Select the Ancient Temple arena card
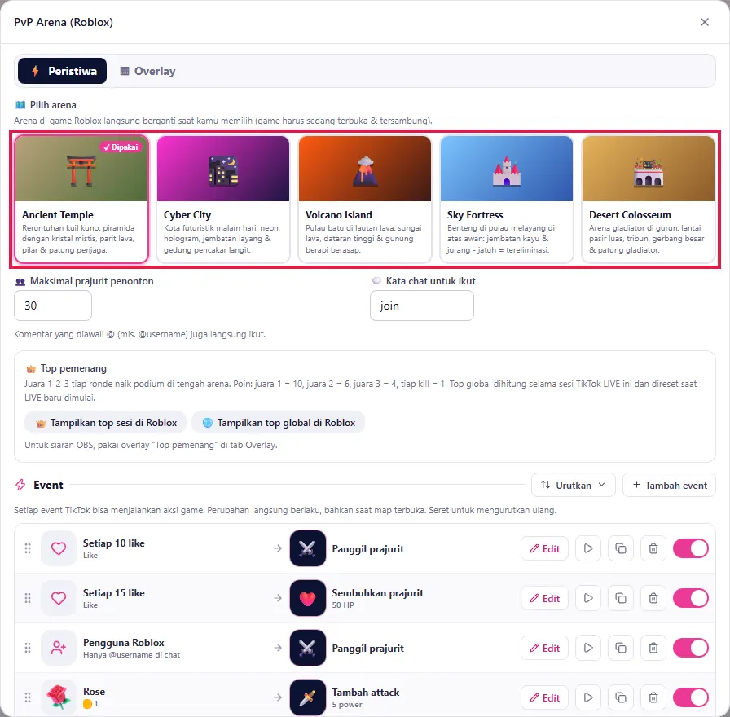The width and height of the screenshot is (730, 717). pos(81,200)
